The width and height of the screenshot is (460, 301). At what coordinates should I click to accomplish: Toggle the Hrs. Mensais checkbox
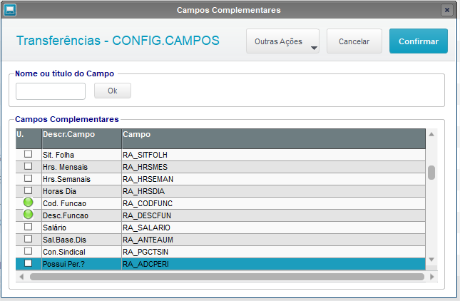[x=28, y=166]
